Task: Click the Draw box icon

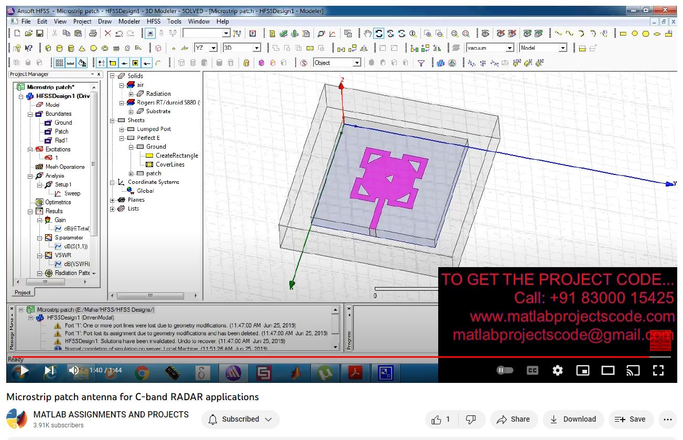Action: [x=48, y=48]
